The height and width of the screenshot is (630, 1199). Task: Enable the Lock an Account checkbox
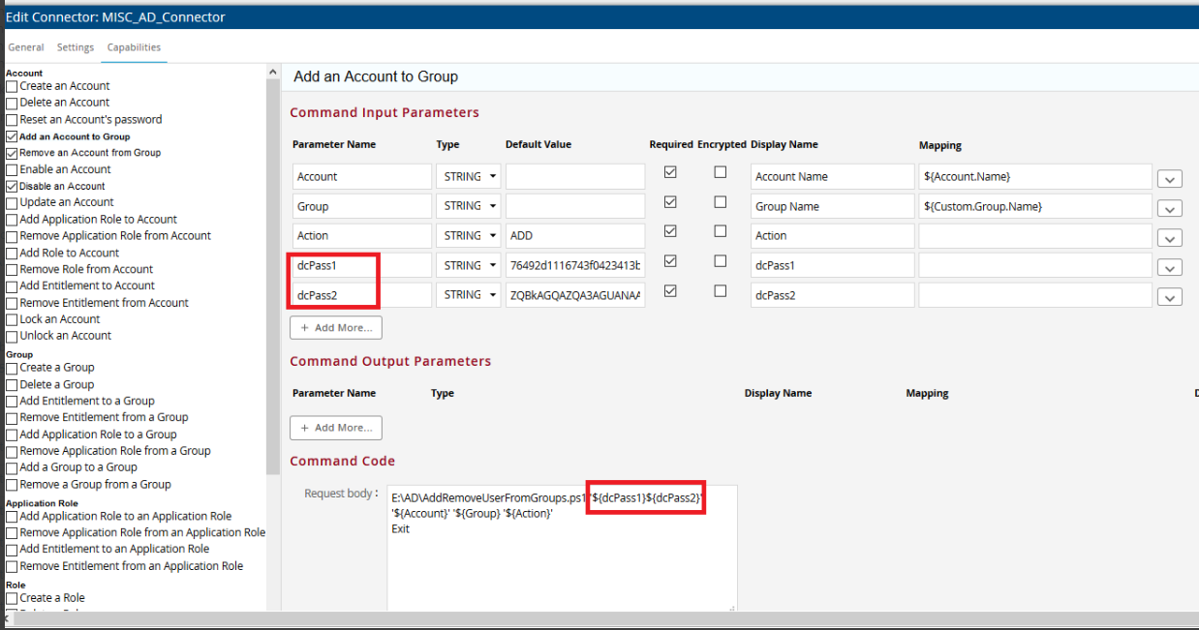point(13,319)
